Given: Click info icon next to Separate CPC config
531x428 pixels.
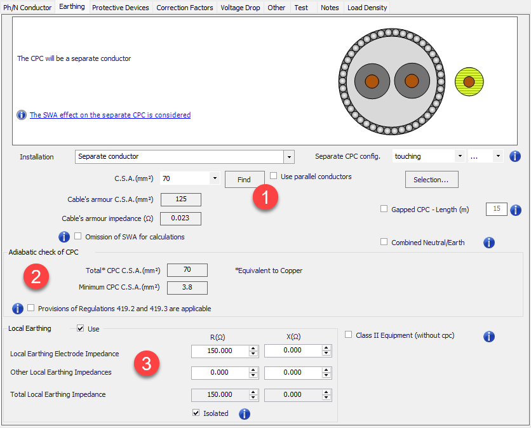Looking at the screenshot, I should point(514,156).
